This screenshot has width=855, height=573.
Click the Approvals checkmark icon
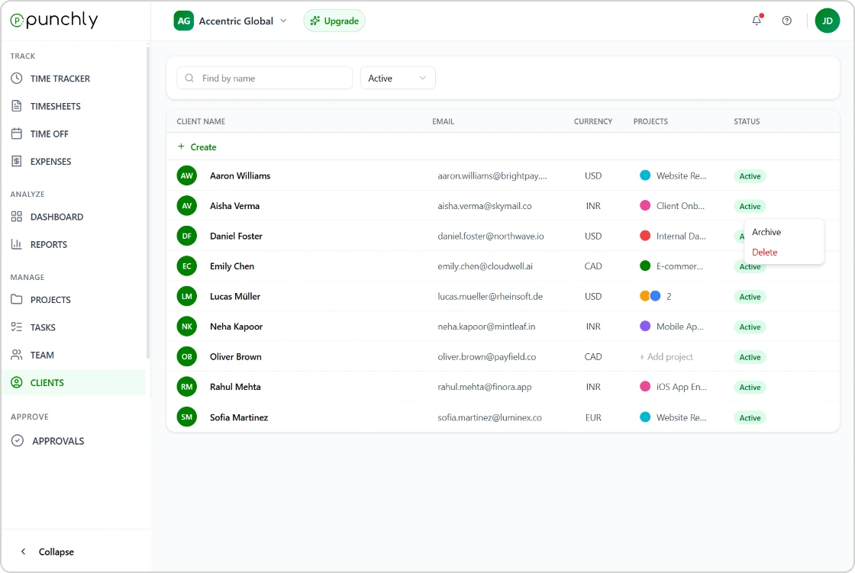(18, 441)
